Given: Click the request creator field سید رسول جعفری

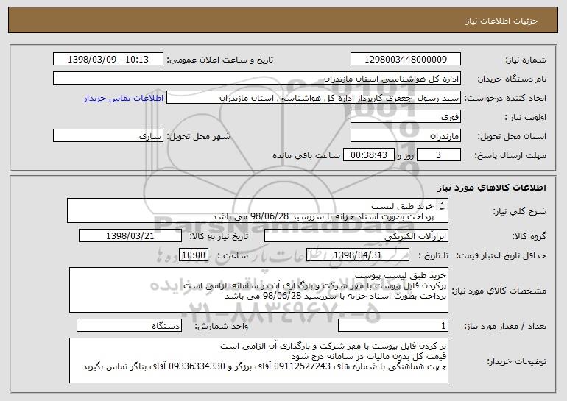Looking at the screenshot, I should [x=314, y=98].
